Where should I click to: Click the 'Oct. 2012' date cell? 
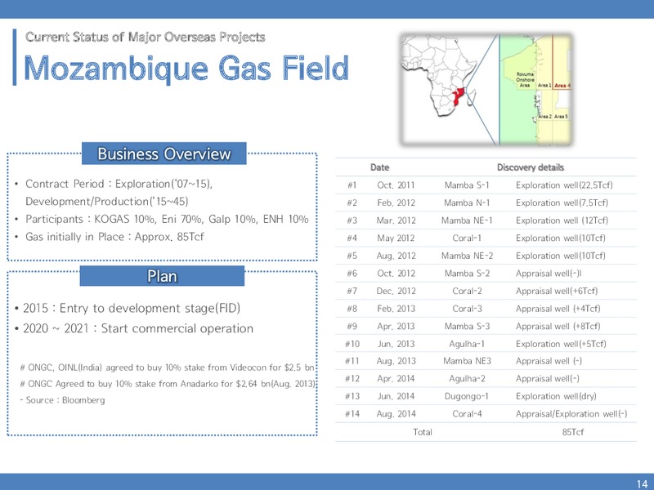tap(396, 274)
